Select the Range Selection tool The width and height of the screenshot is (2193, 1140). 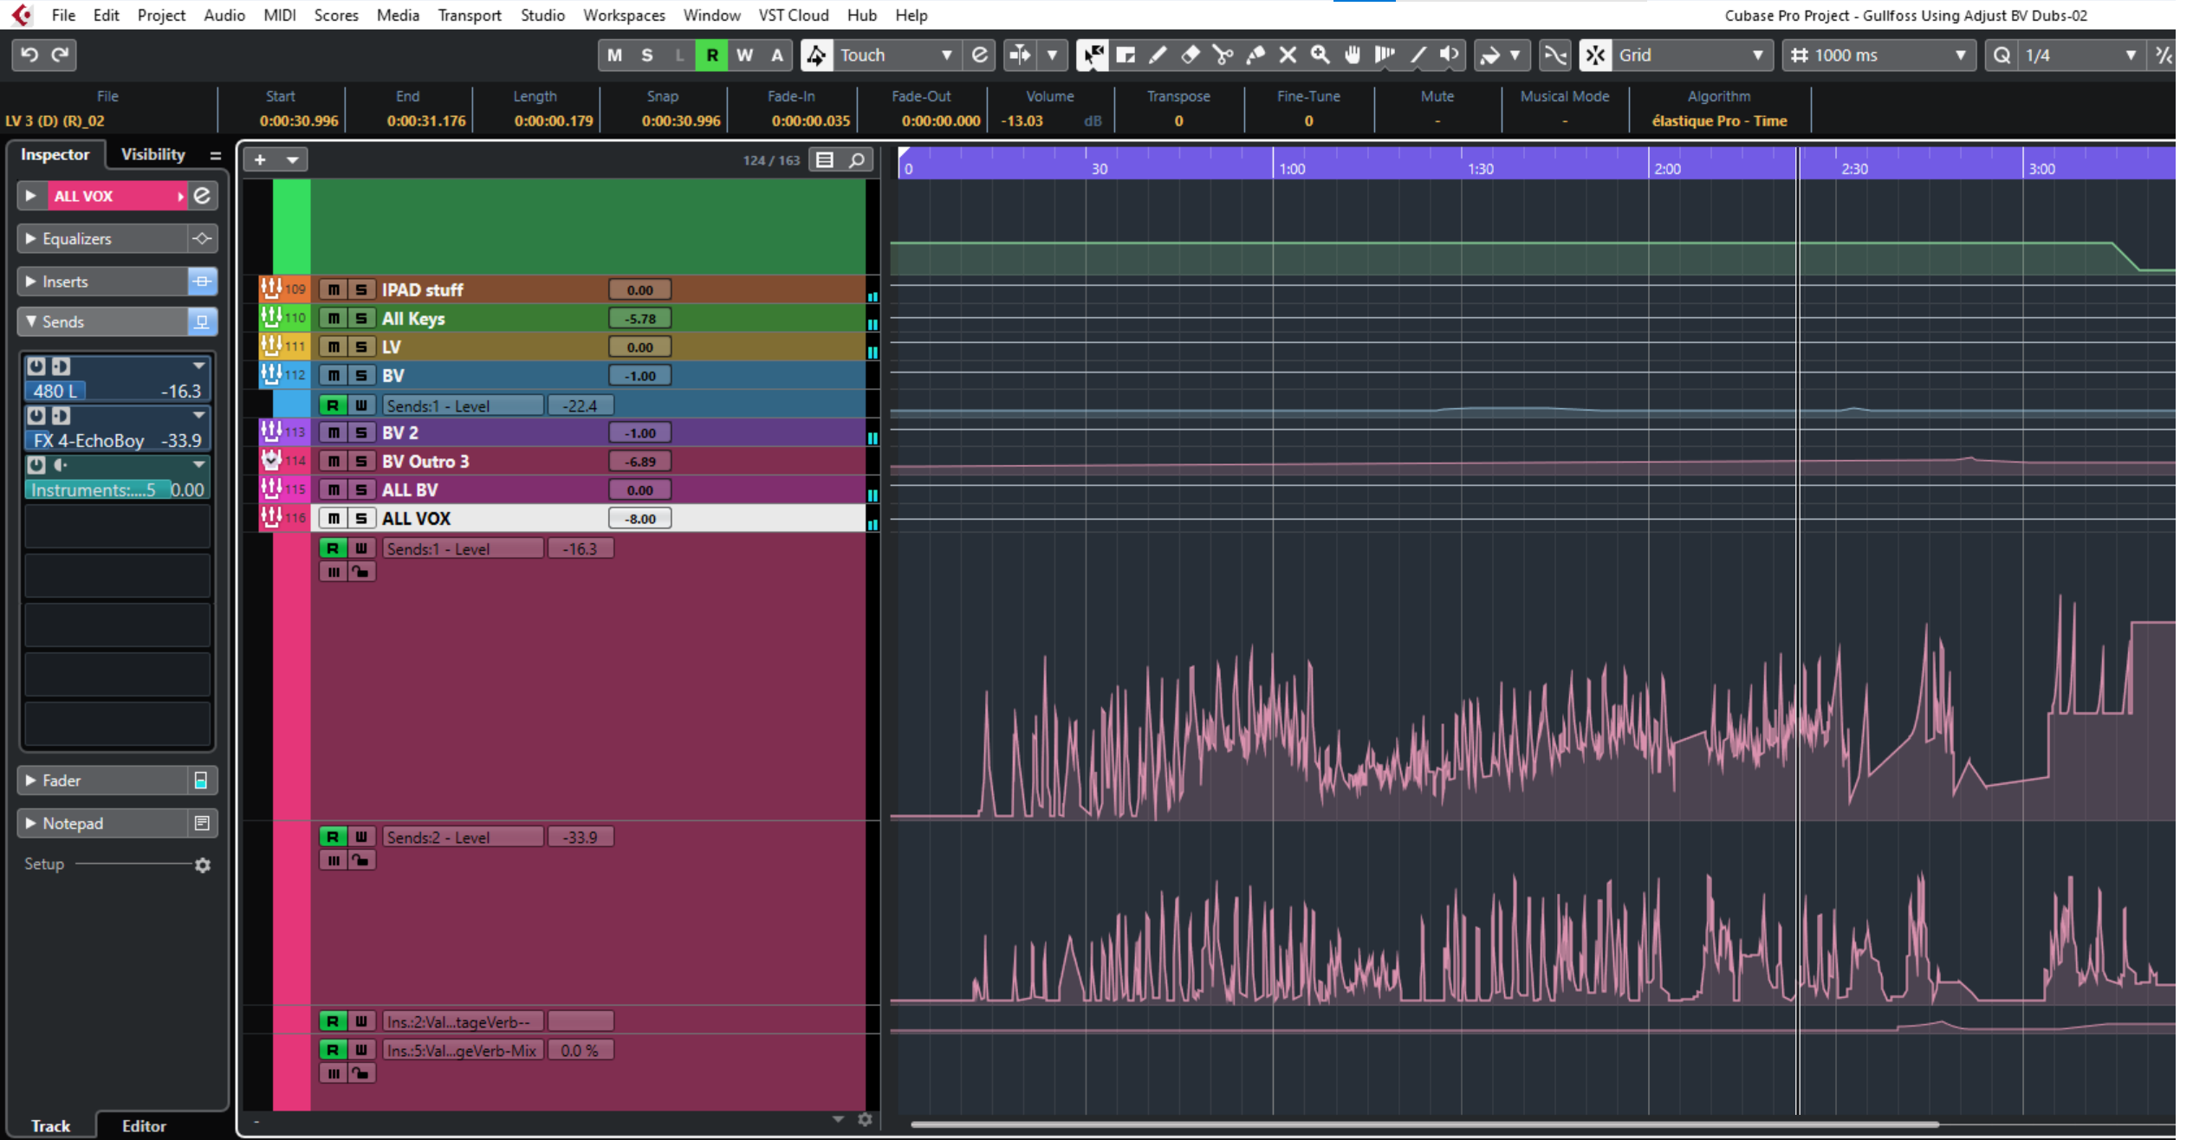click(x=1126, y=55)
